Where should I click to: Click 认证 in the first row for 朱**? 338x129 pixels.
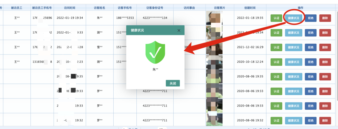point(276,18)
